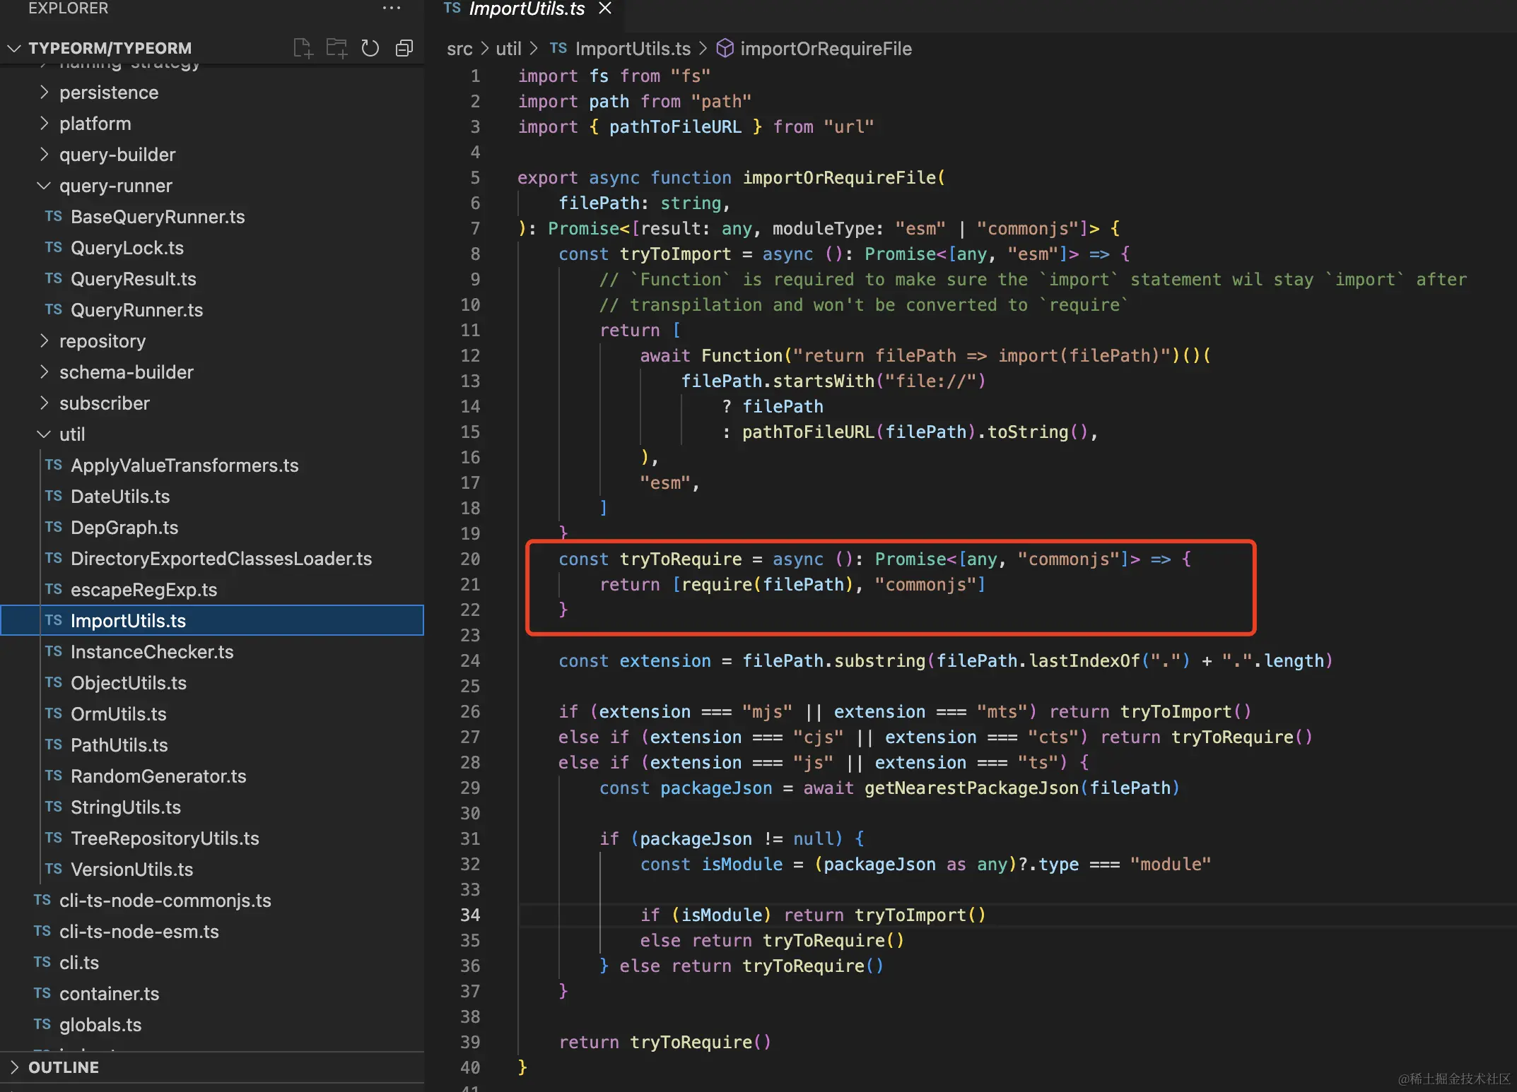Click the src breadcrumb item
Image resolution: width=1517 pixels, height=1092 pixels.
point(459,48)
